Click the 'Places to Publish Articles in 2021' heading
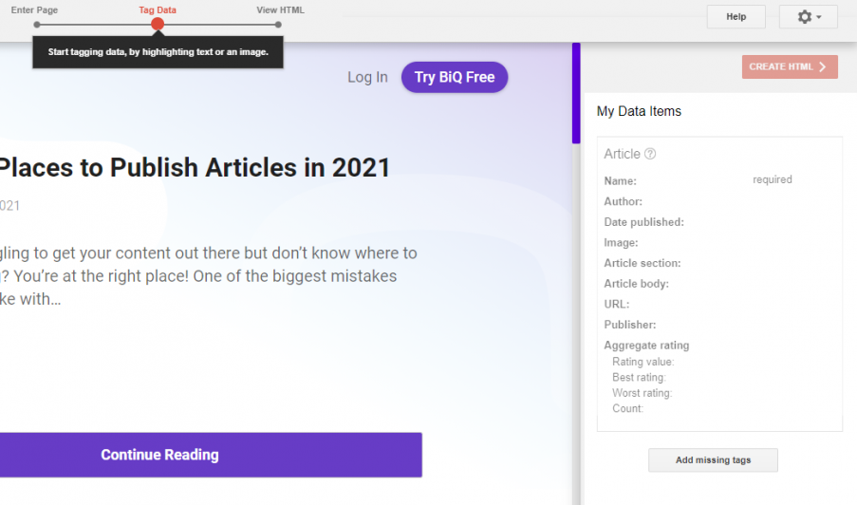Viewport: 857px width, 505px height. pyautogui.click(x=195, y=168)
